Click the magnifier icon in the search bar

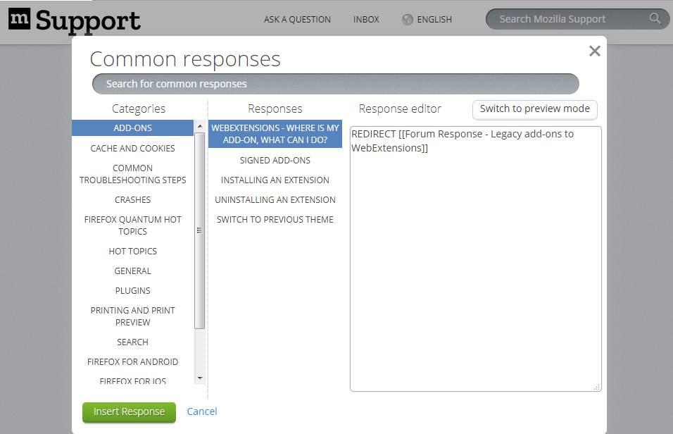click(x=654, y=19)
